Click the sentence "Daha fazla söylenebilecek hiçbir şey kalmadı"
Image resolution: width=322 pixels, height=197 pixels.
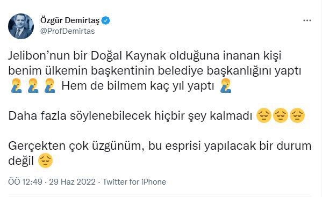click(x=130, y=116)
